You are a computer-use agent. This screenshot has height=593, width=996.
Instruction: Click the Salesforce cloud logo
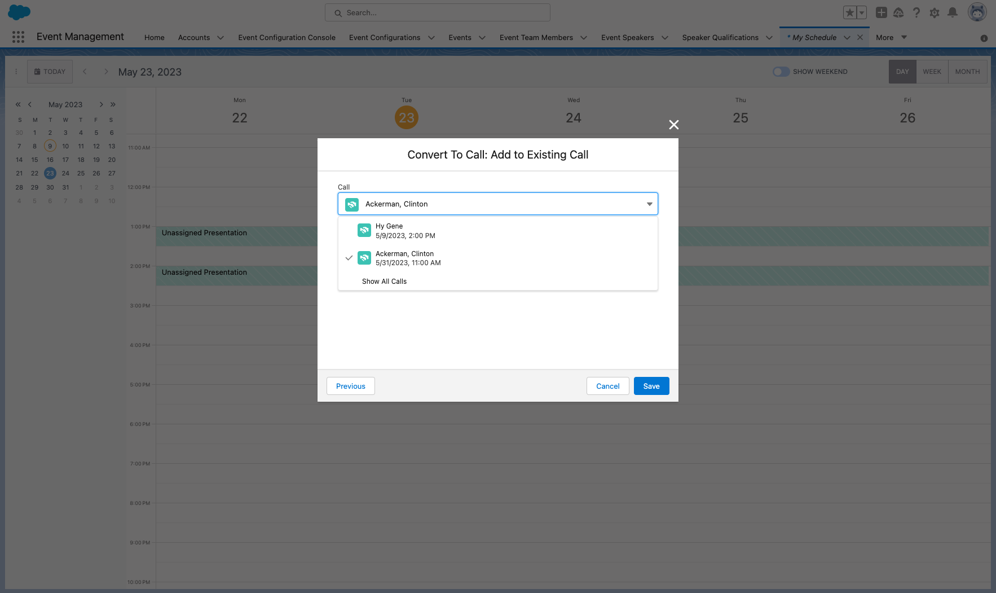pos(19,12)
